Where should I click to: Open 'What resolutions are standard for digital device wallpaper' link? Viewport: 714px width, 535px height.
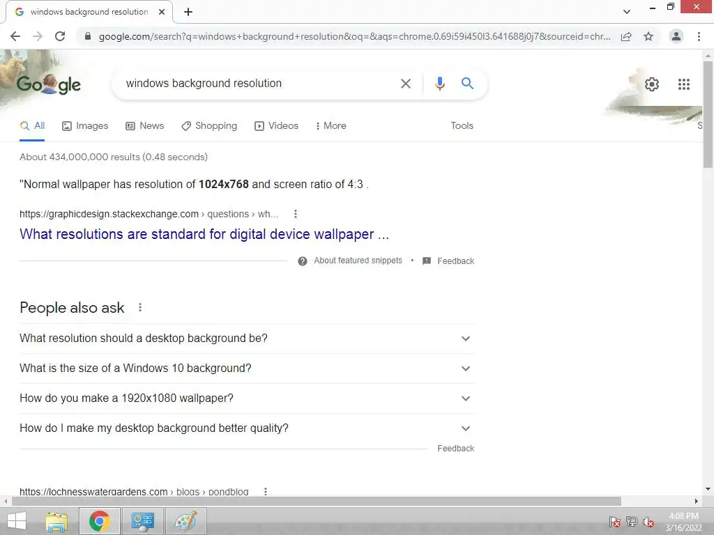[204, 234]
